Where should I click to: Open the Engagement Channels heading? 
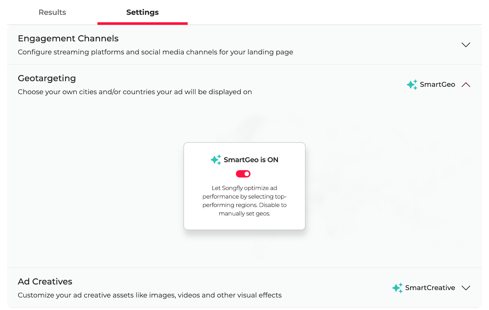point(68,38)
